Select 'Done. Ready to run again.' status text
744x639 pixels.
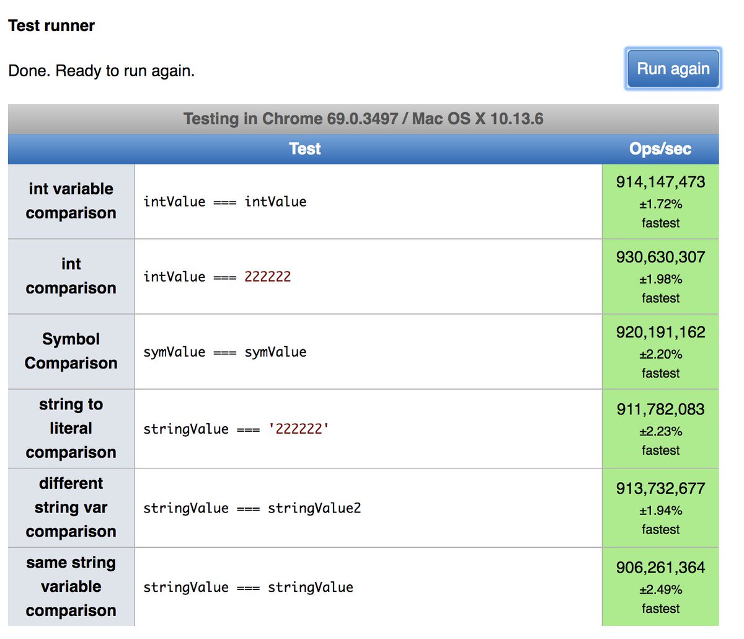(x=101, y=71)
